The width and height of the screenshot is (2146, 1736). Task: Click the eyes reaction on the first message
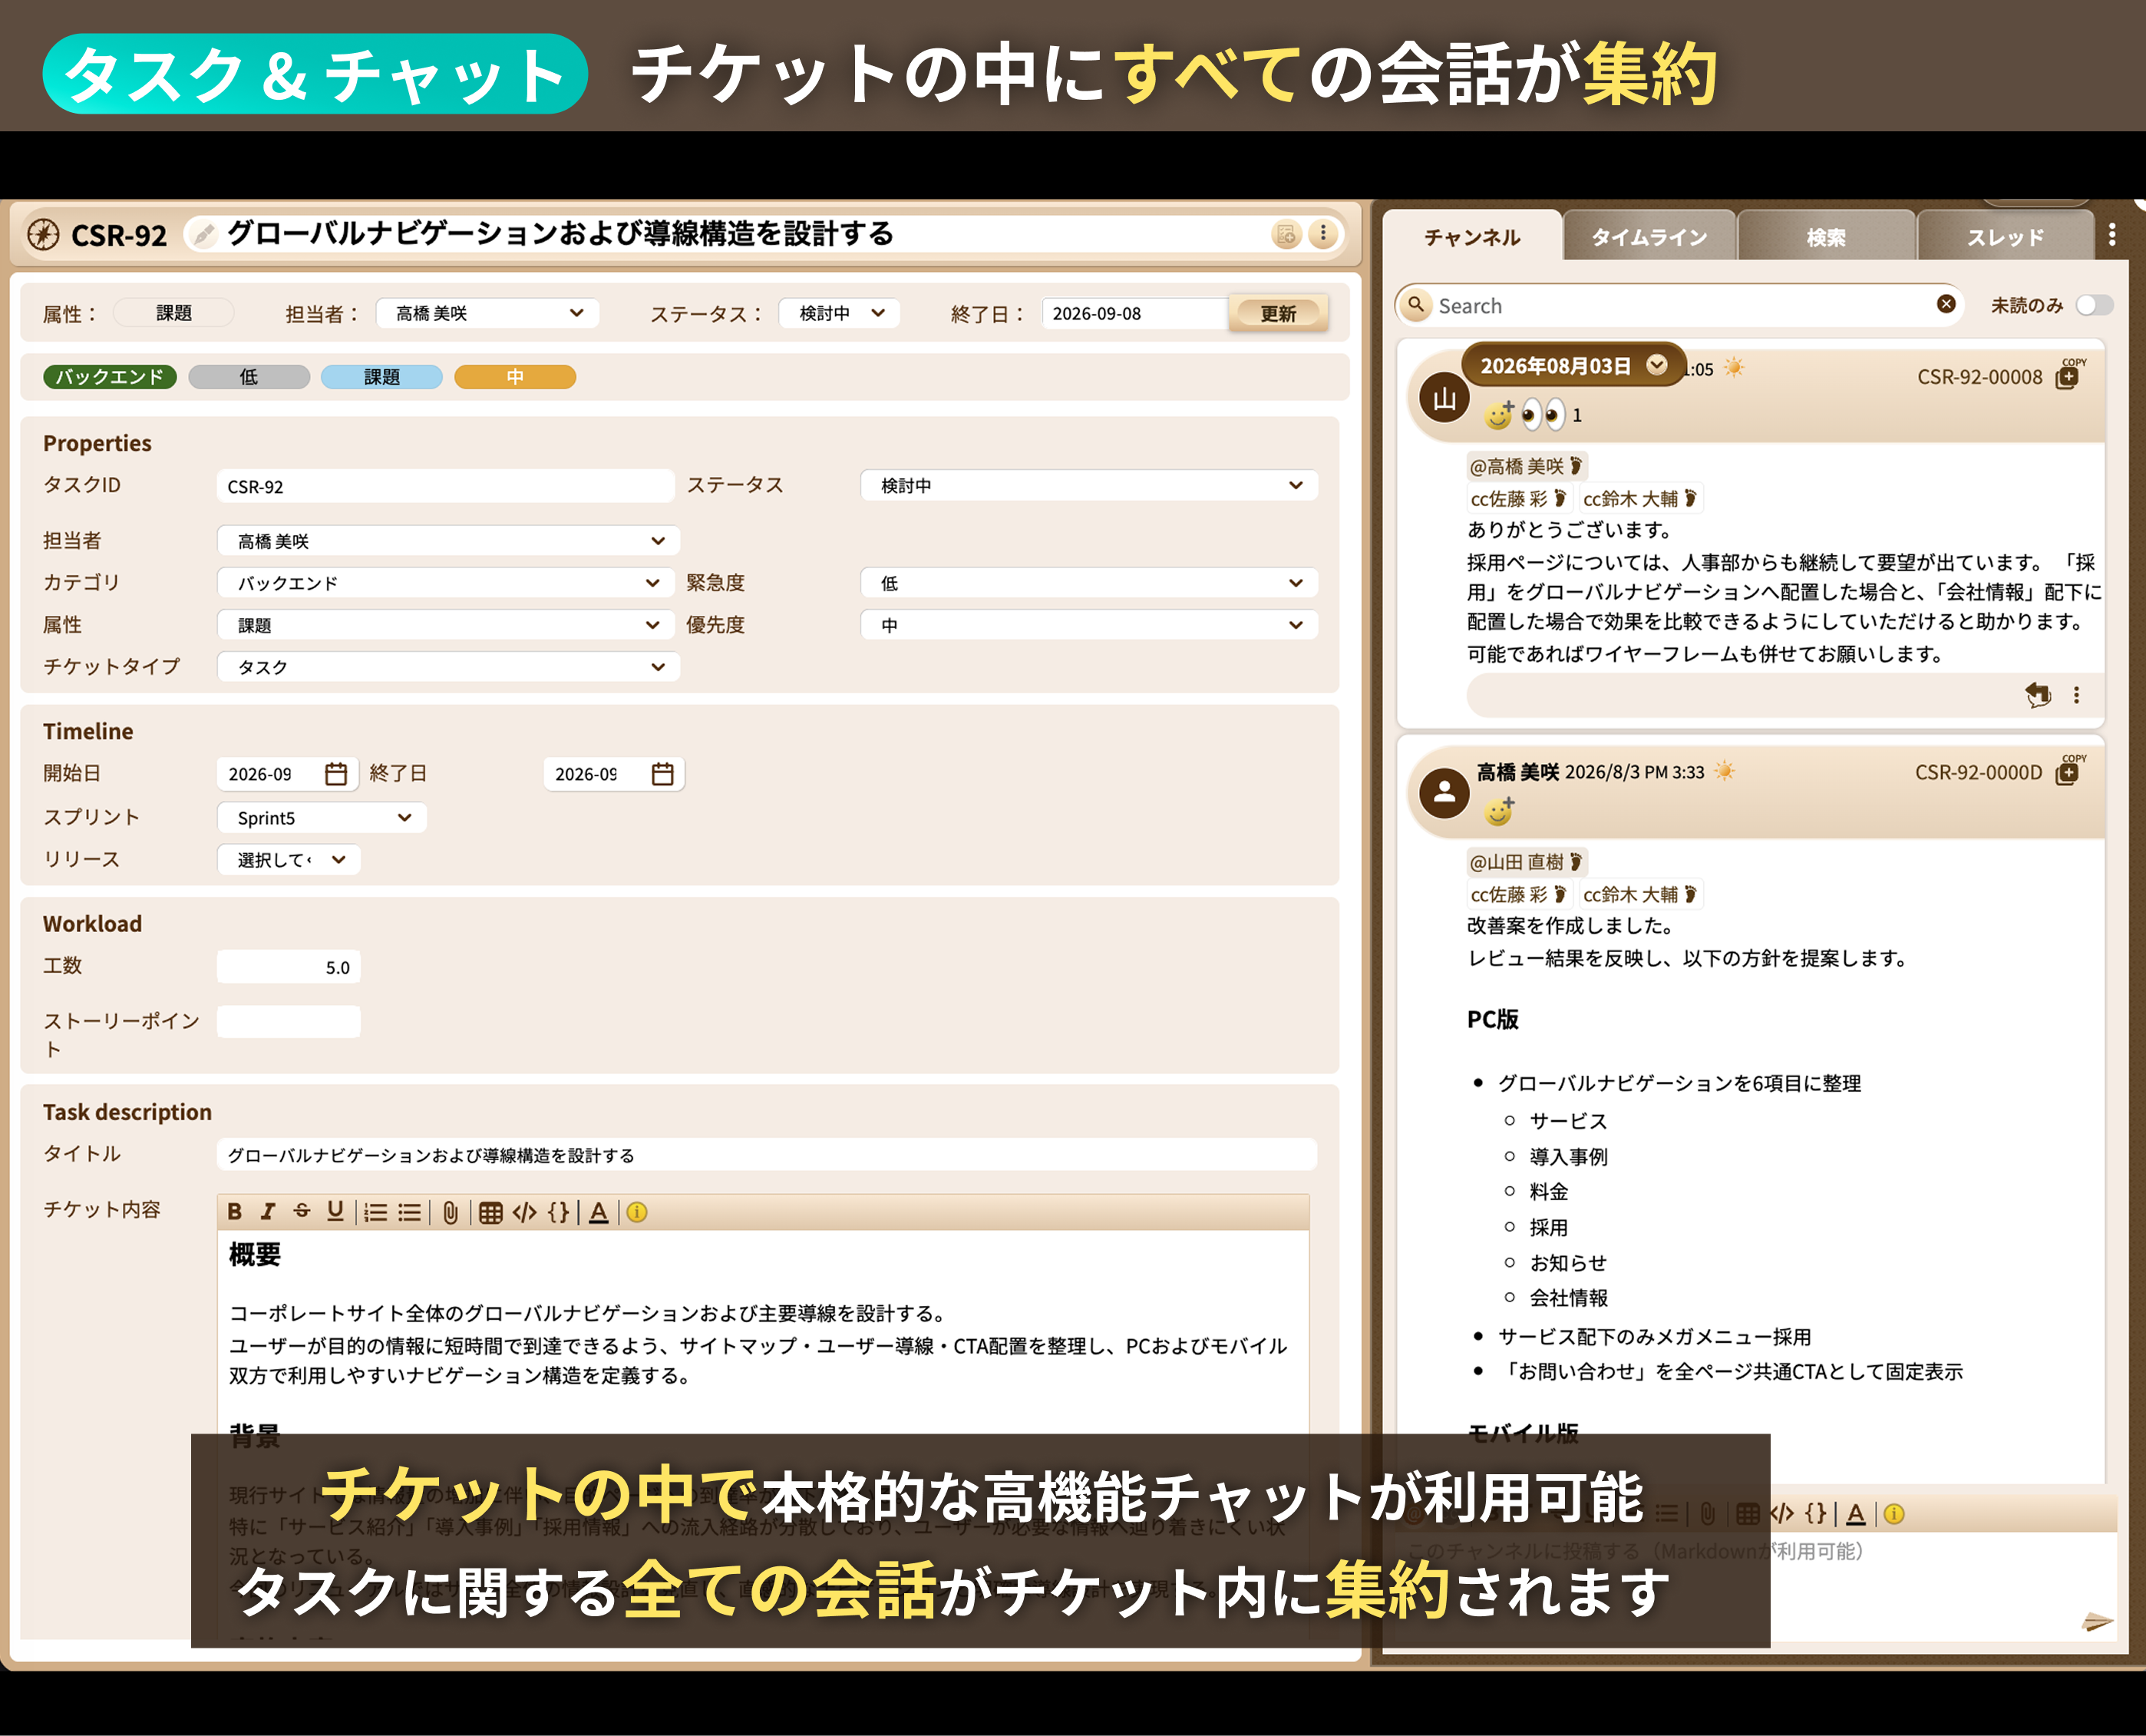[x=1543, y=414]
